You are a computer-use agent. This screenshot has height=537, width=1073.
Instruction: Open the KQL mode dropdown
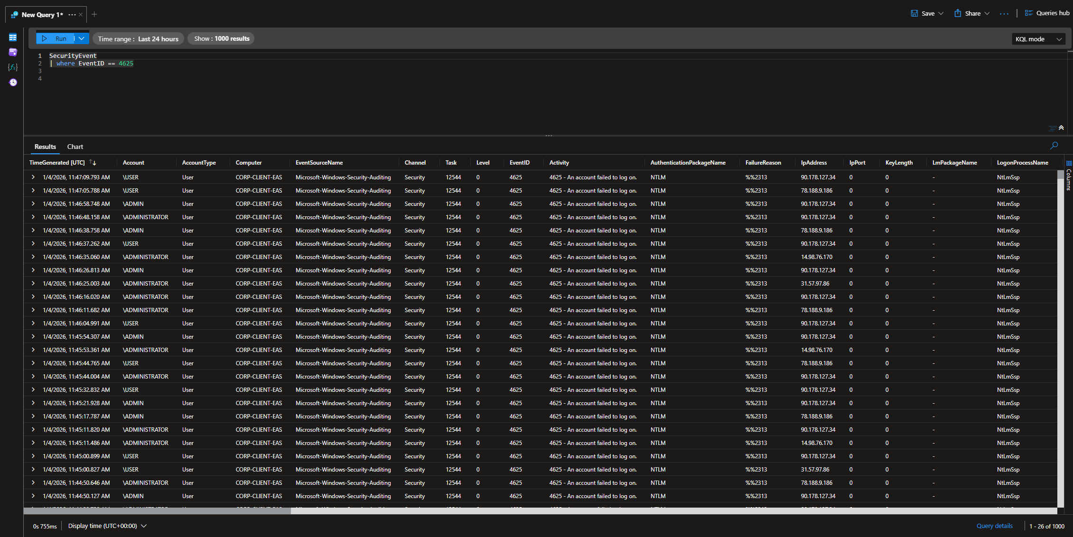coord(1038,39)
